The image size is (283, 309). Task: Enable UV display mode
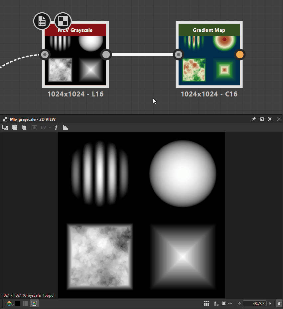[x=43, y=127]
